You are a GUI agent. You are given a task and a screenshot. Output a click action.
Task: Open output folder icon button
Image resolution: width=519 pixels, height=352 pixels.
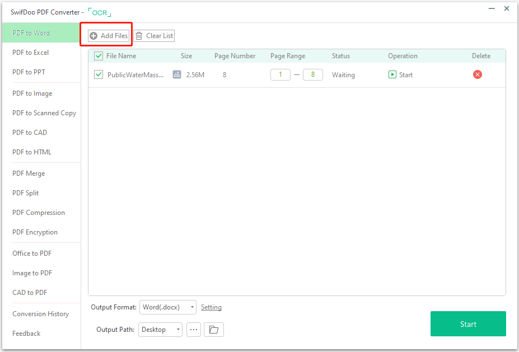(x=214, y=330)
